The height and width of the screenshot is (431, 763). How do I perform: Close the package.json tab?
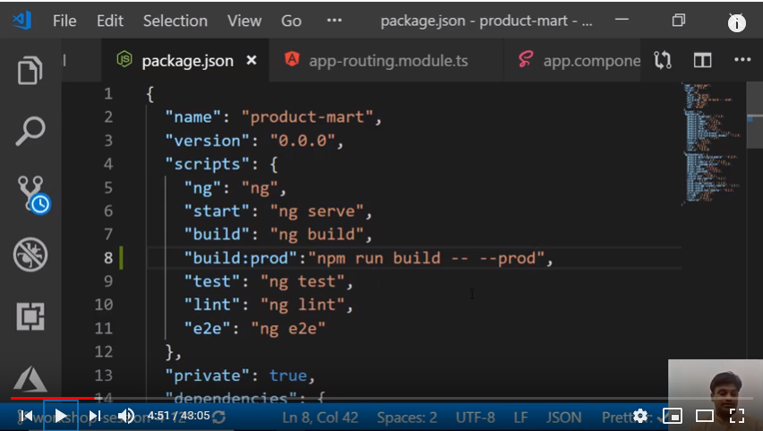[x=252, y=61]
